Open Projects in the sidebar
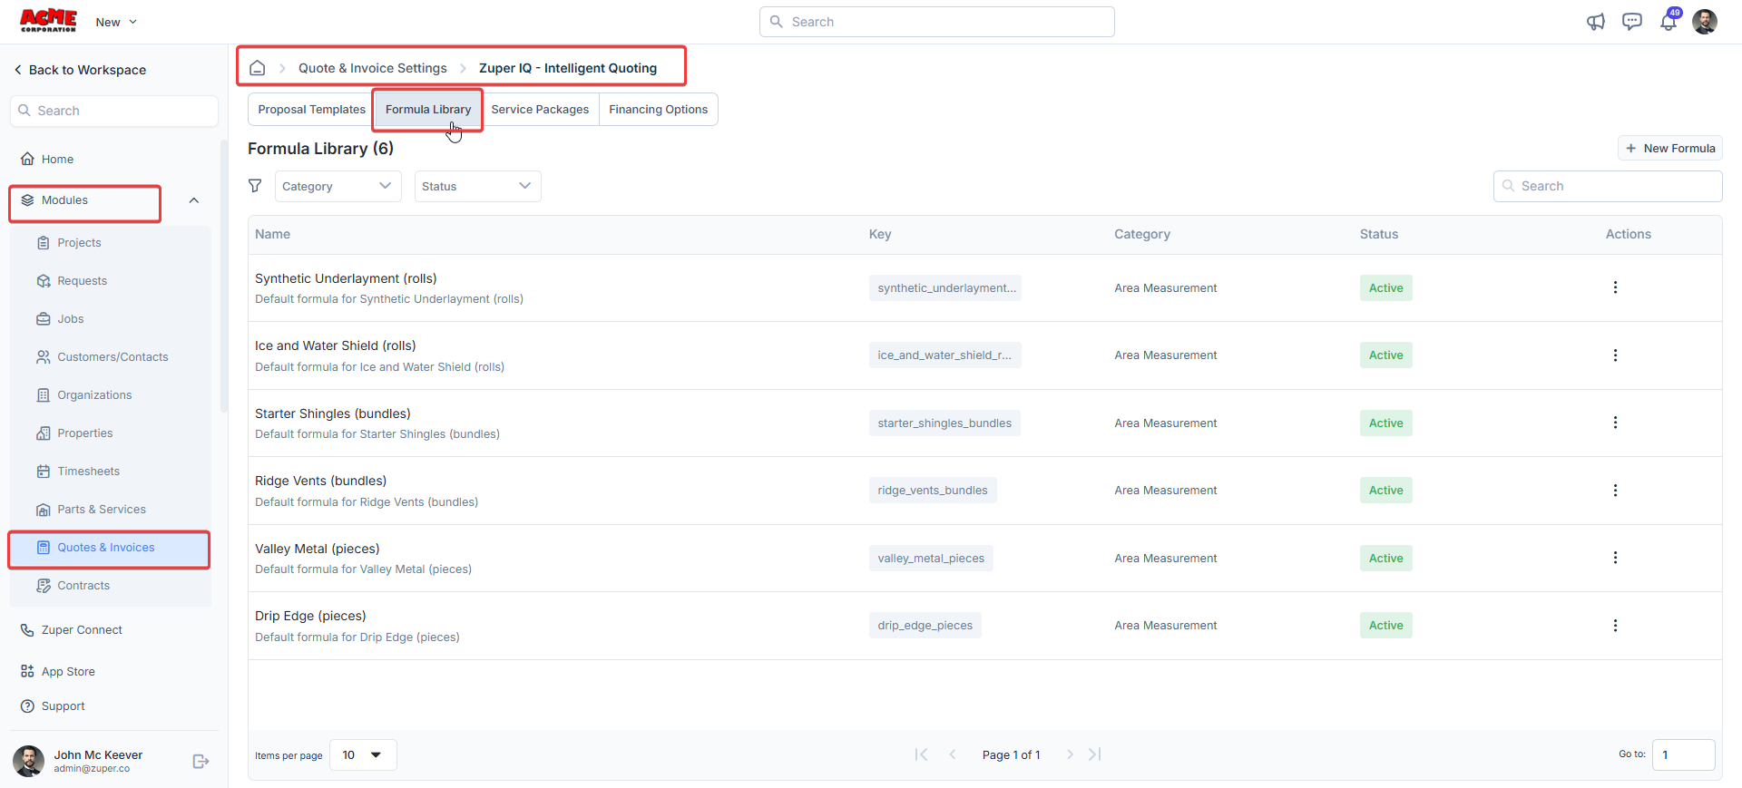Viewport: 1742px width, 788px height. coord(110,243)
